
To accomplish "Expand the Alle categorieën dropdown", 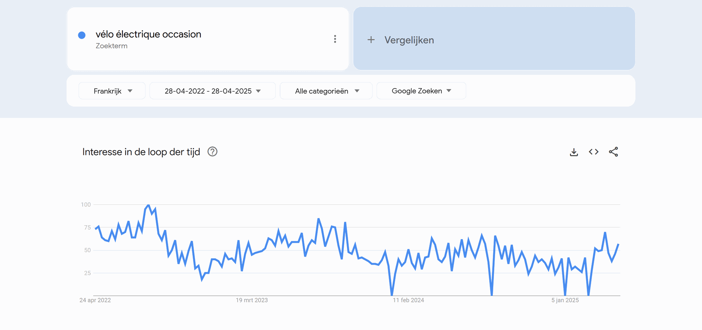I will coord(326,91).
